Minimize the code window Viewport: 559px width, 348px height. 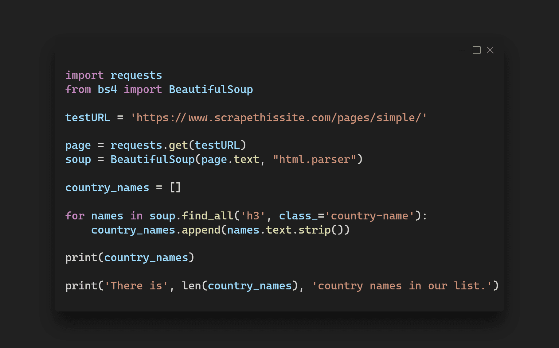(x=462, y=50)
